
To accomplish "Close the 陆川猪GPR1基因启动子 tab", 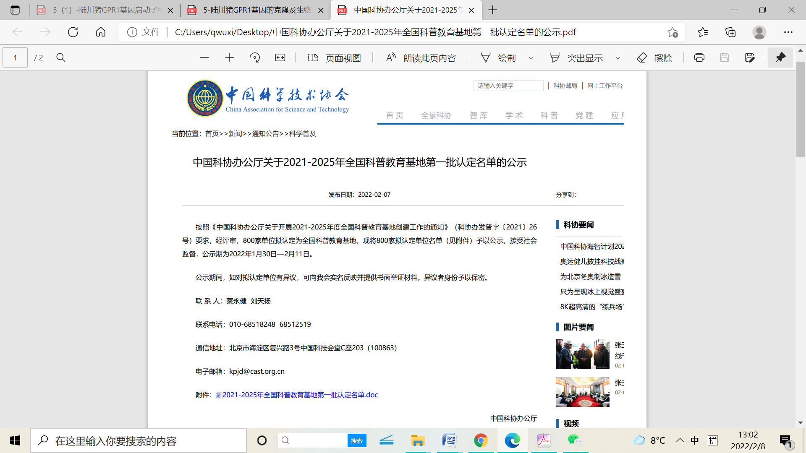I will 170,10.
